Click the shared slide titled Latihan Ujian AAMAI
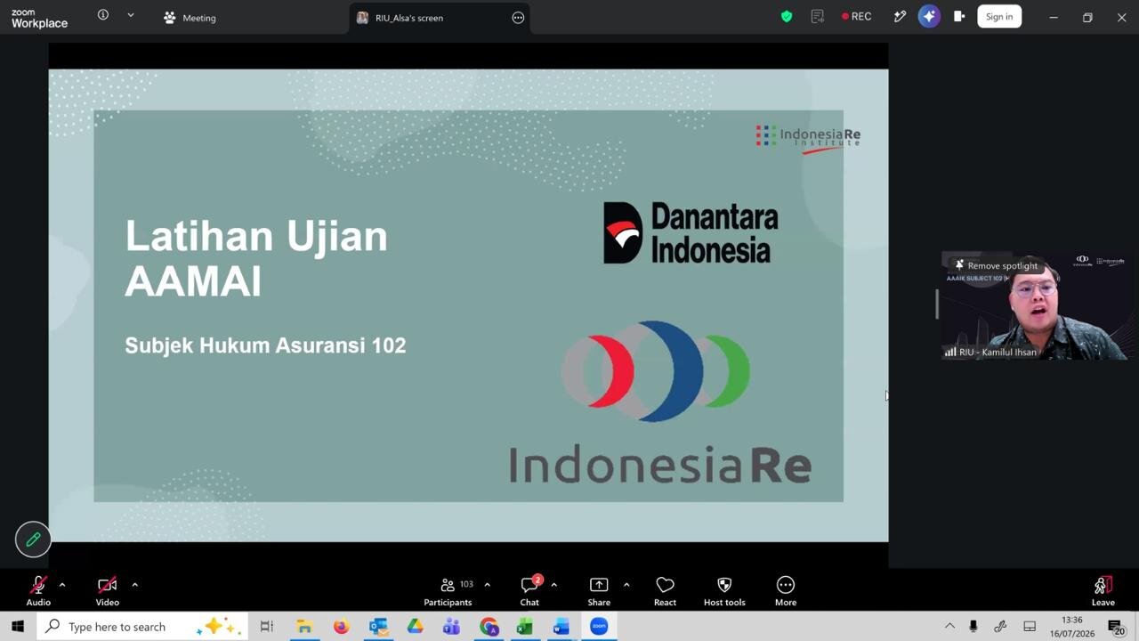Screen dimensions: 1139x641 [468, 305]
